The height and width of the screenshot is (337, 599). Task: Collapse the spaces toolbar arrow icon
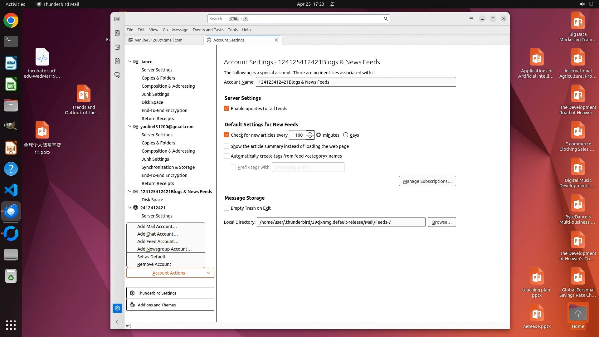(x=117, y=322)
